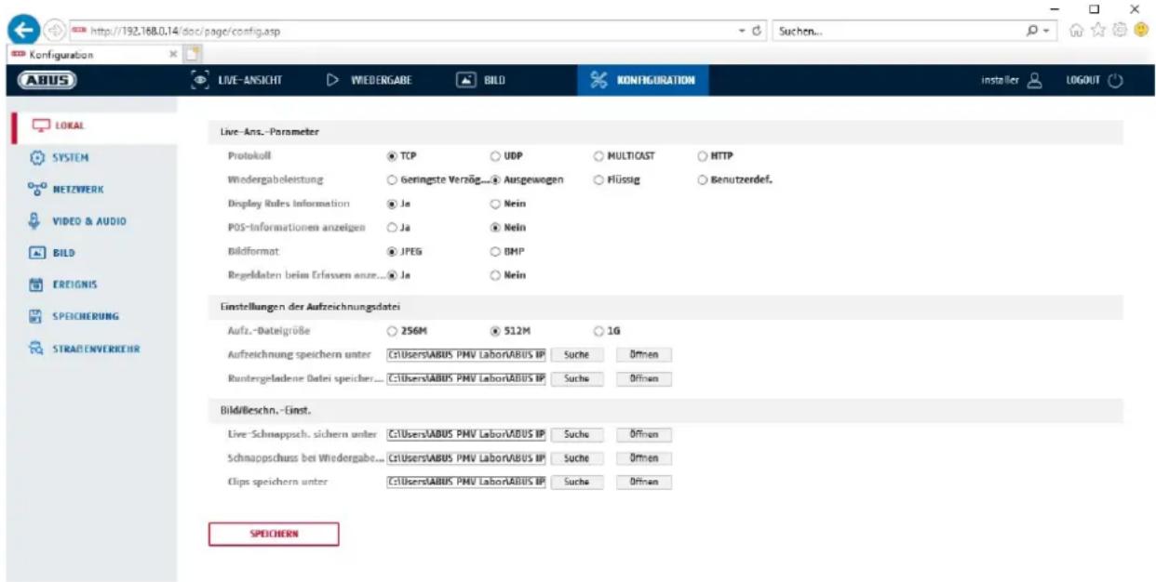Viewport: 1156px width, 582px height.
Task: Click Öffnen for Clips speichern unter
Action: 644,482
